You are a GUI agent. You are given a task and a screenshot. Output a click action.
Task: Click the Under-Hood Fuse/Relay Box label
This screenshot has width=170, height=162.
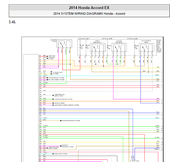(x=159, y=46)
